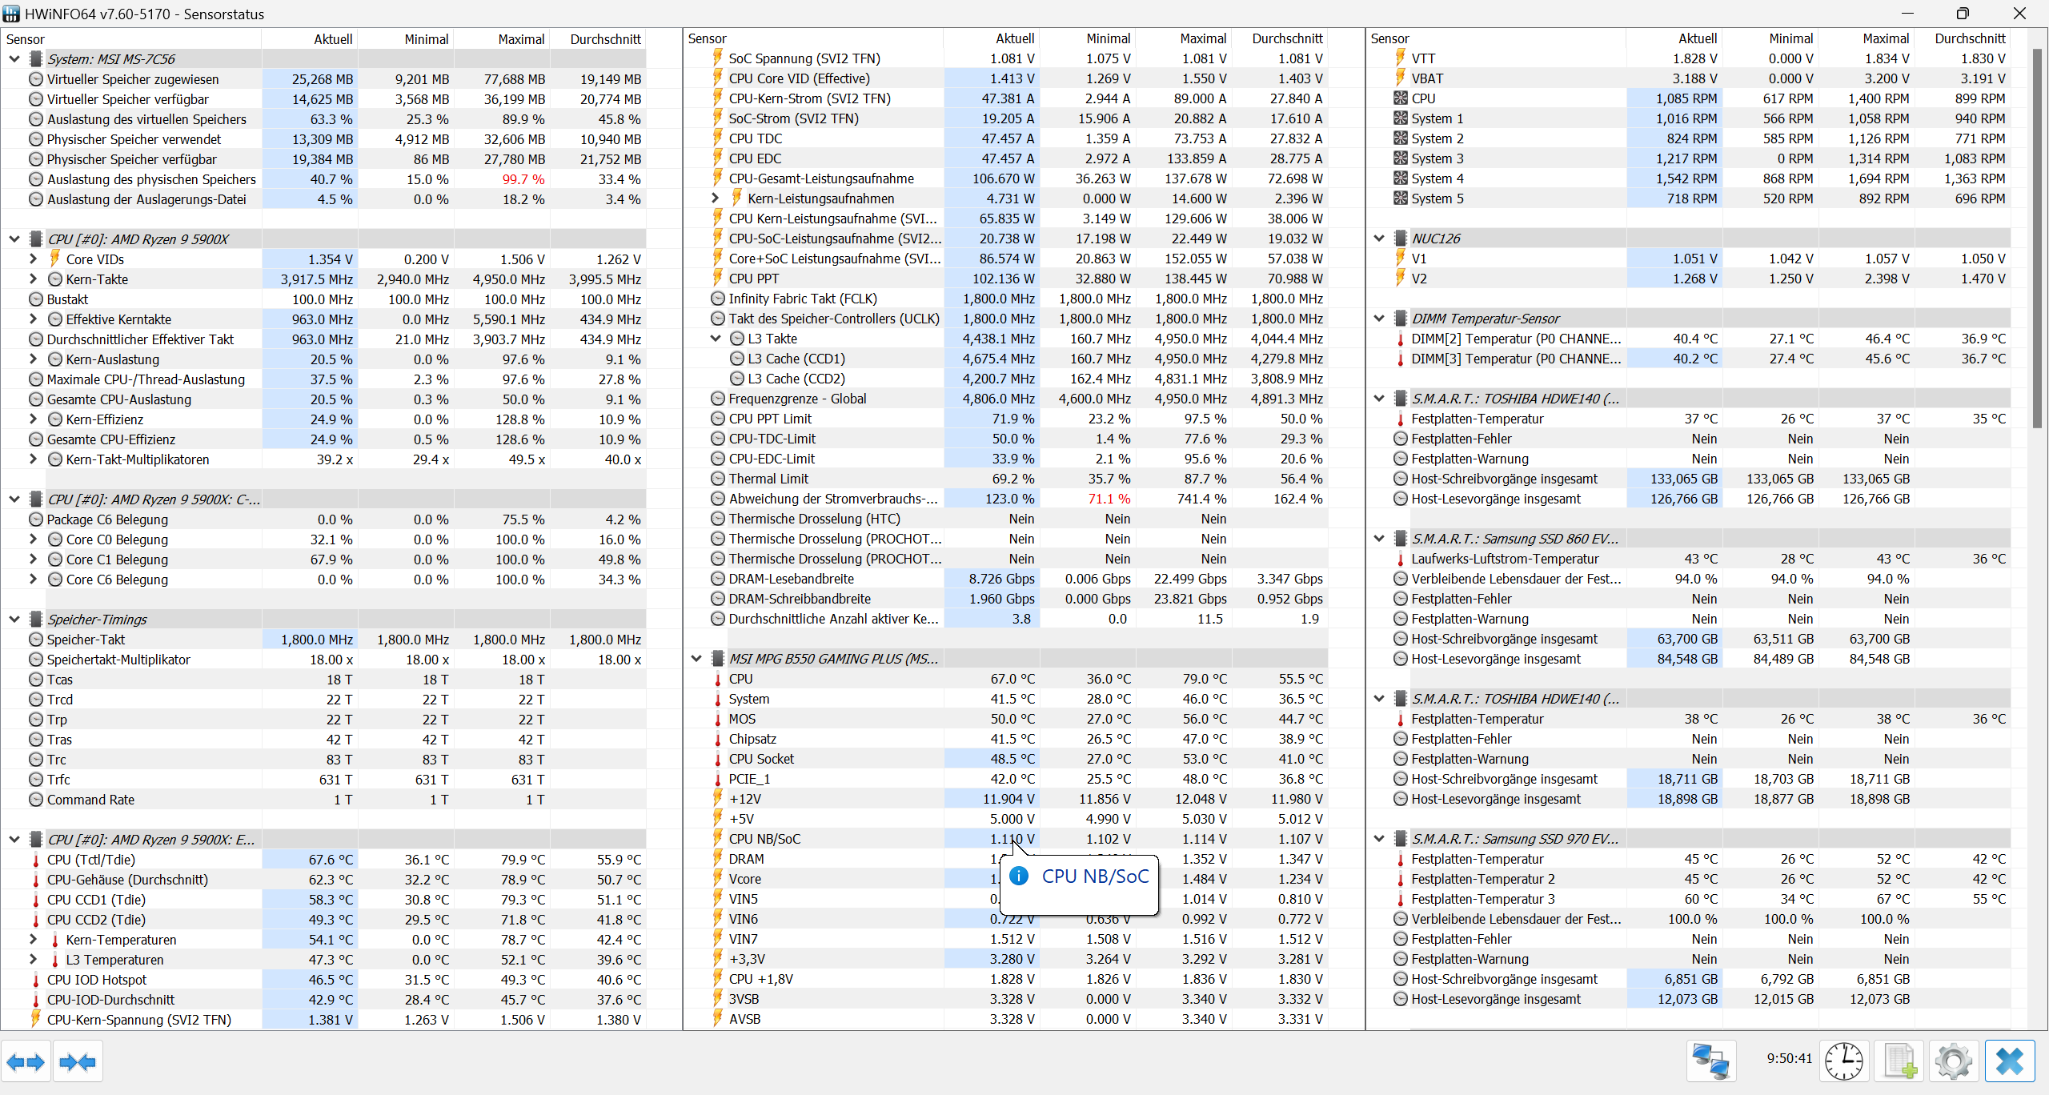Select the Physischer Speicher verwendet row
This screenshot has height=1095, width=2049.
pos(323,139)
